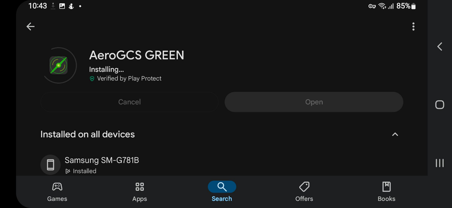Open the three-dot more options menu

coord(413,27)
